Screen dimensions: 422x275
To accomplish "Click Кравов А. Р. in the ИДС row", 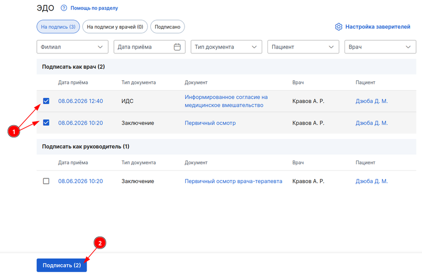I will [x=308, y=101].
